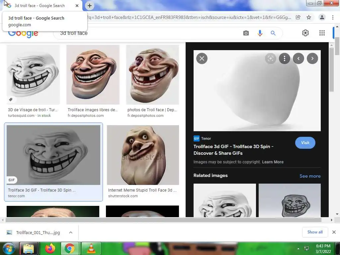The height and width of the screenshot is (255, 340).
Task: Click the shutterstock.com source text
Action: click(x=123, y=196)
